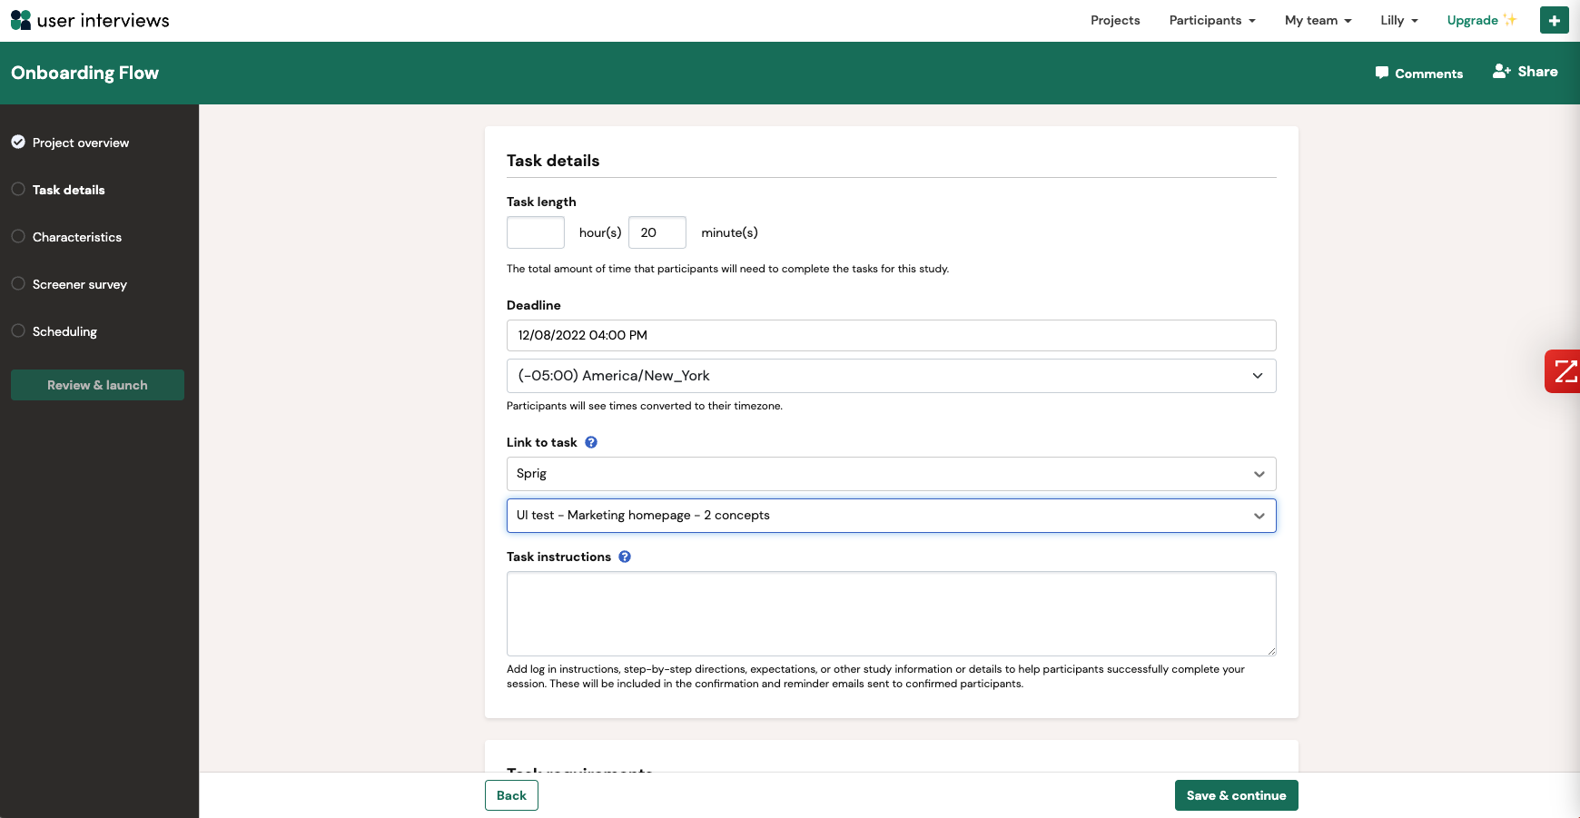The image size is (1580, 818).
Task: Click the Deadline date field
Action: click(891, 335)
